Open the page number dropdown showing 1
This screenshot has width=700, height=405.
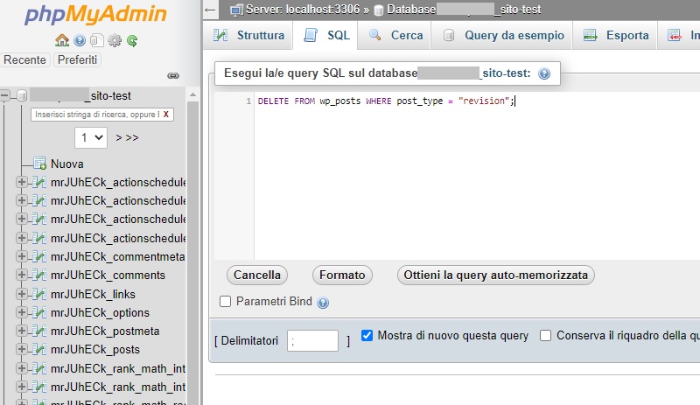point(91,137)
